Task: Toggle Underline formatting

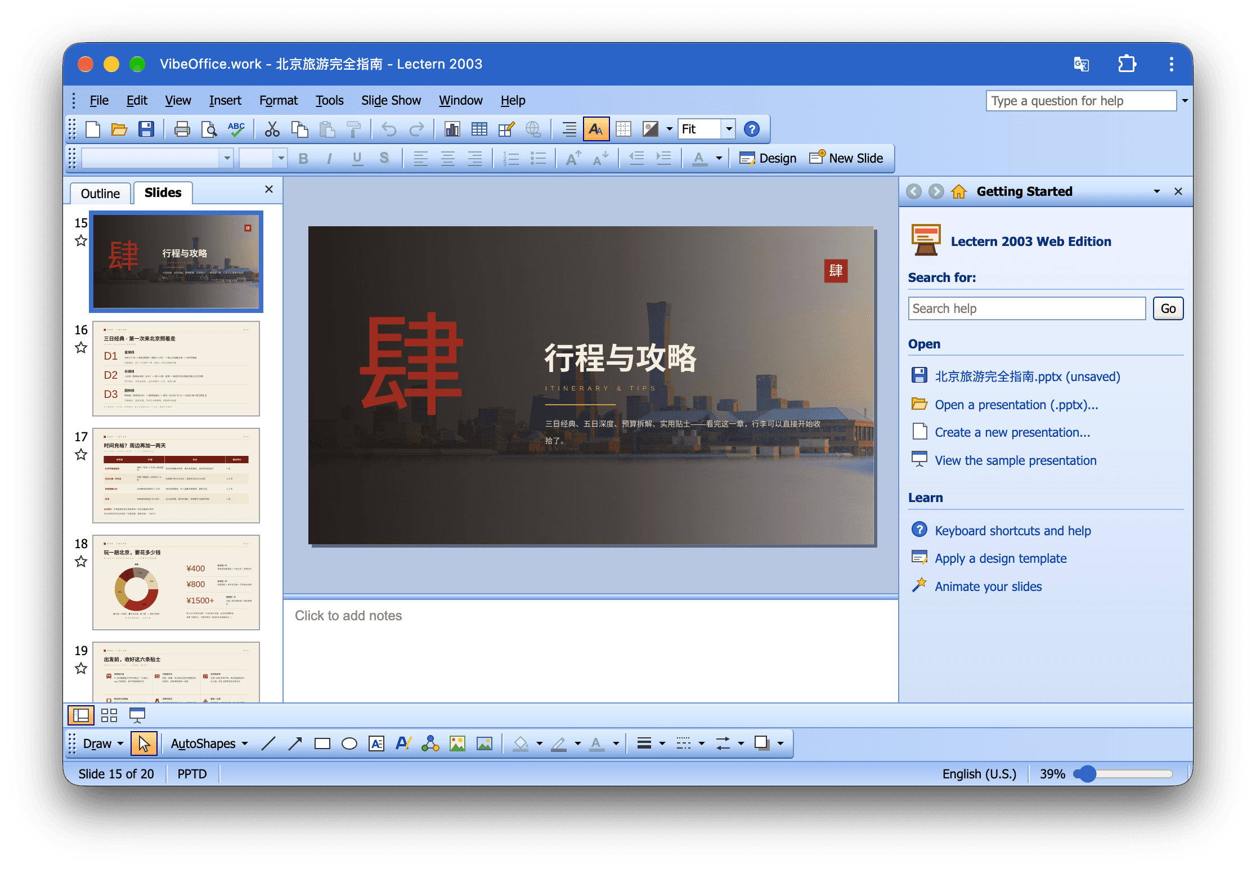Action: [x=357, y=159]
